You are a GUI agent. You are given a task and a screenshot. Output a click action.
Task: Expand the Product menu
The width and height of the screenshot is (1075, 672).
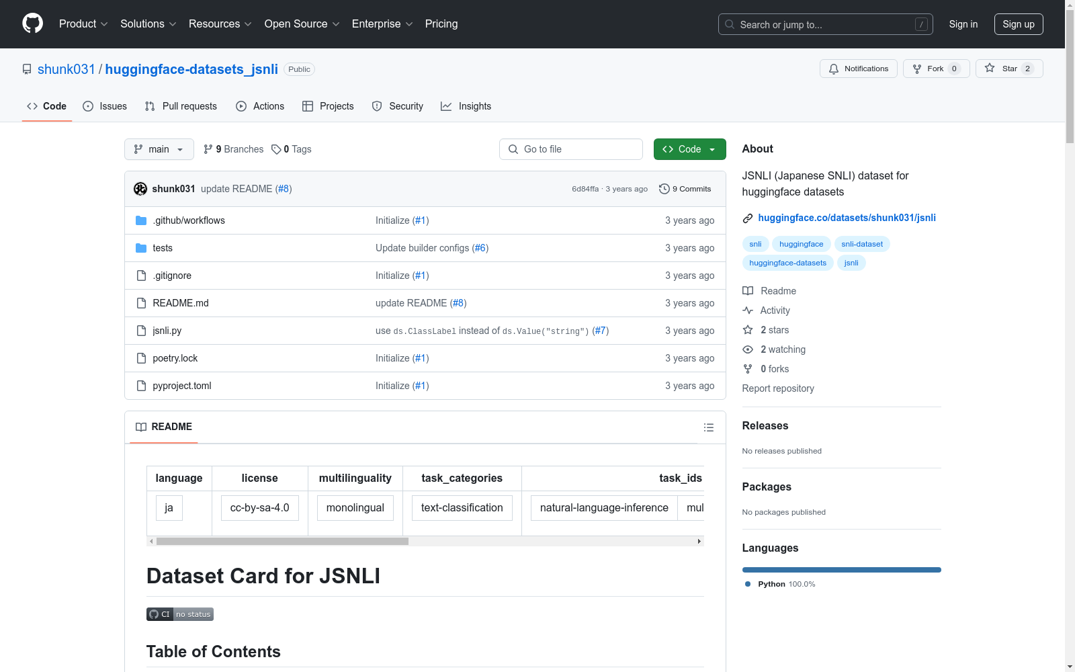tap(83, 24)
